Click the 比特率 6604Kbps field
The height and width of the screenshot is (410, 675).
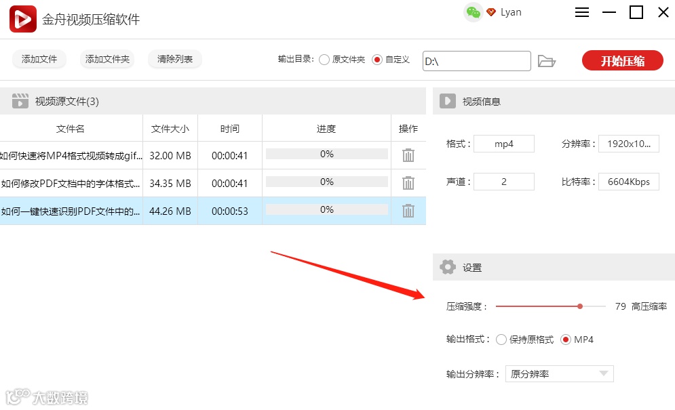(628, 182)
